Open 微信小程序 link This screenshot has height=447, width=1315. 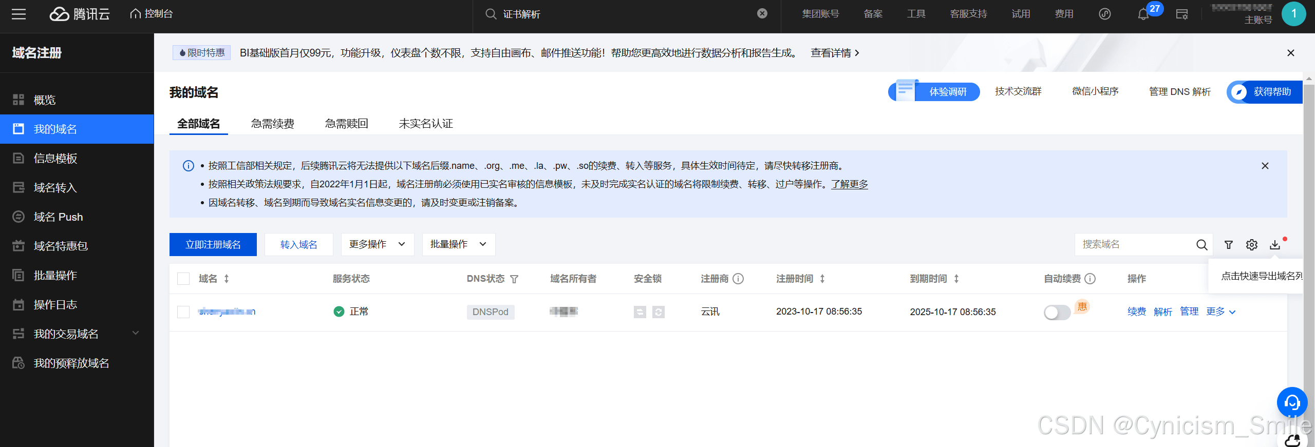1095,91
